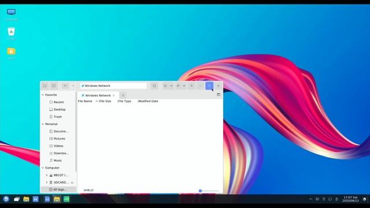
Task: Close the Windows Network tab
Action: point(114,95)
